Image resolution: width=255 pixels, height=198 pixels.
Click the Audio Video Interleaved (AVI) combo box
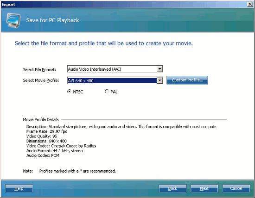(115, 69)
